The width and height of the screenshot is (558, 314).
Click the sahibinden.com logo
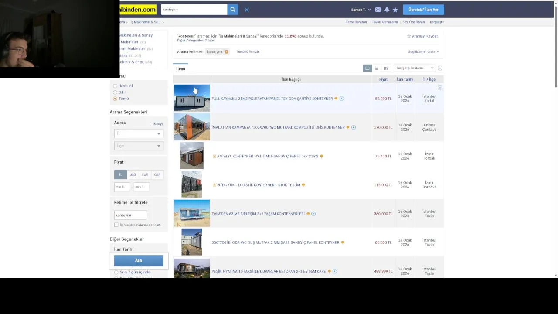click(138, 9)
